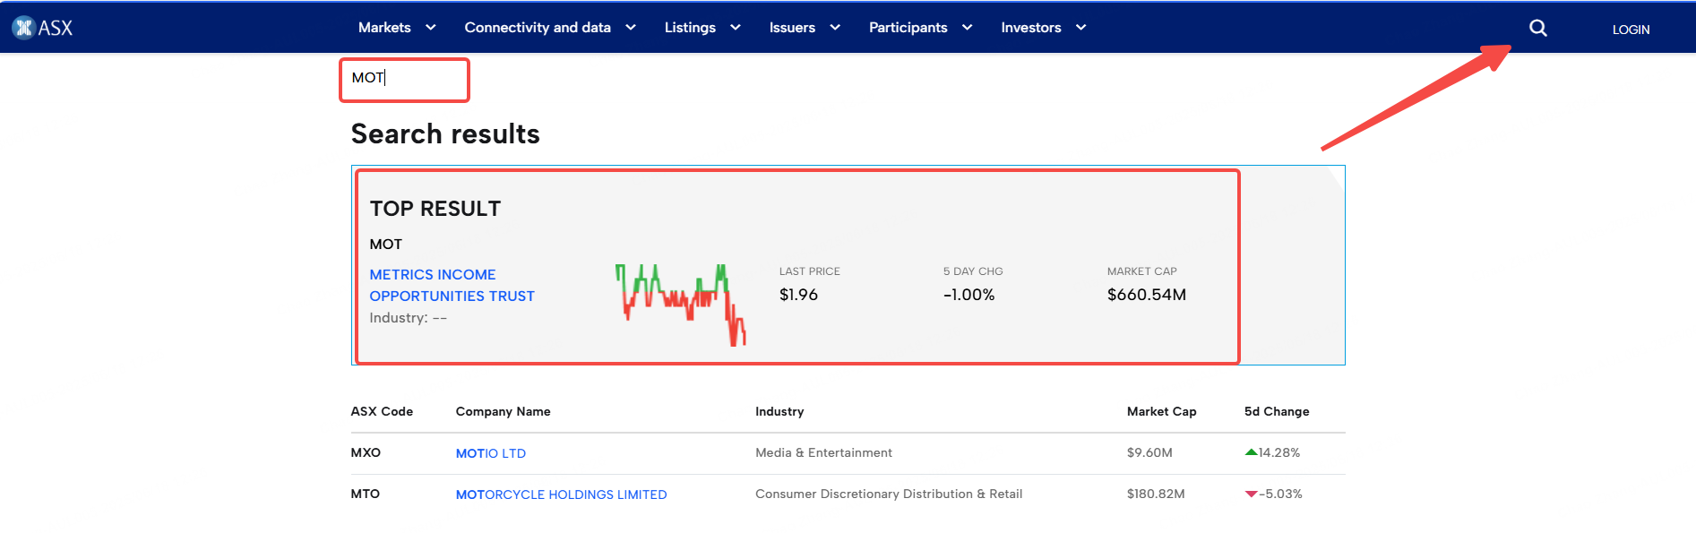Click the $9.60M market cap value
This screenshot has width=1696, height=533.
click(1149, 452)
